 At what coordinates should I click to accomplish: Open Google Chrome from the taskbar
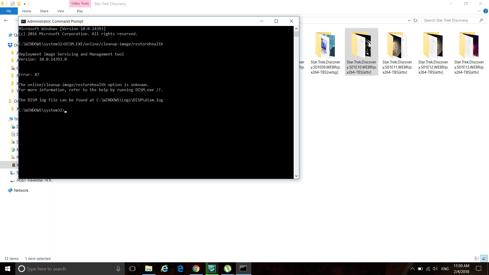click(196, 269)
